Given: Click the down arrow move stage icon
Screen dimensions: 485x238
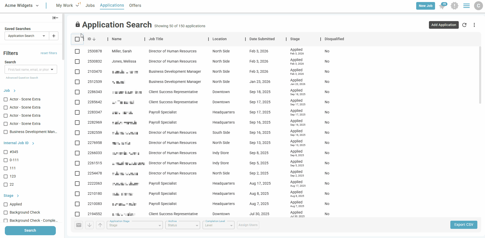Looking at the screenshot, I should [x=89, y=225].
